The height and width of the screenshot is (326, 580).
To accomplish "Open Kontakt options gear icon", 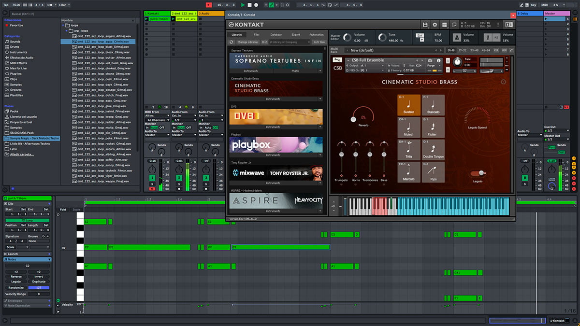I will pos(435,25).
